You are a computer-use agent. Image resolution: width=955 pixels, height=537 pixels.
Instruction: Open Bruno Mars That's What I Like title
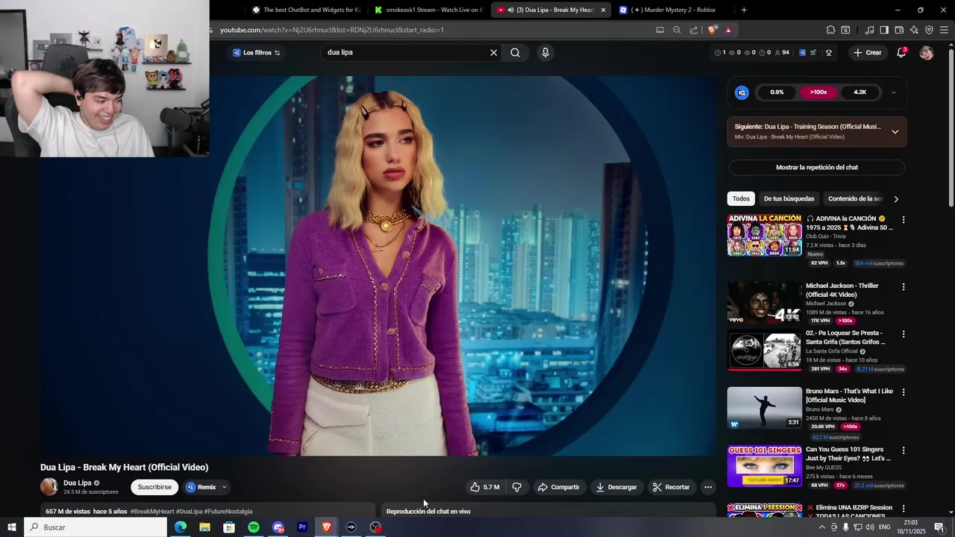point(849,396)
